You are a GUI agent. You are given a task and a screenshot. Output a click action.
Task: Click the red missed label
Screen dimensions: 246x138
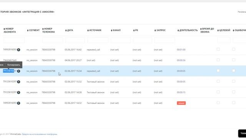pyautogui.click(x=181, y=103)
